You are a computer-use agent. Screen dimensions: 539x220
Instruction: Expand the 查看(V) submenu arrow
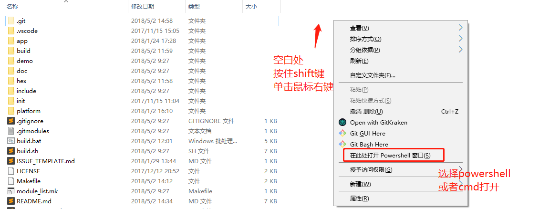click(461, 28)
